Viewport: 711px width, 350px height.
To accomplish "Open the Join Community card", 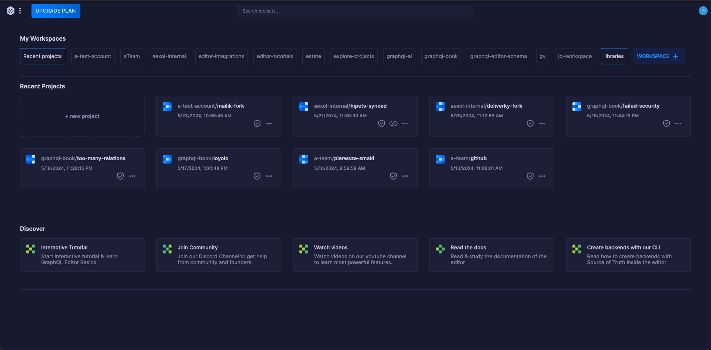I will pyautogui.click(x=219, y=255).
